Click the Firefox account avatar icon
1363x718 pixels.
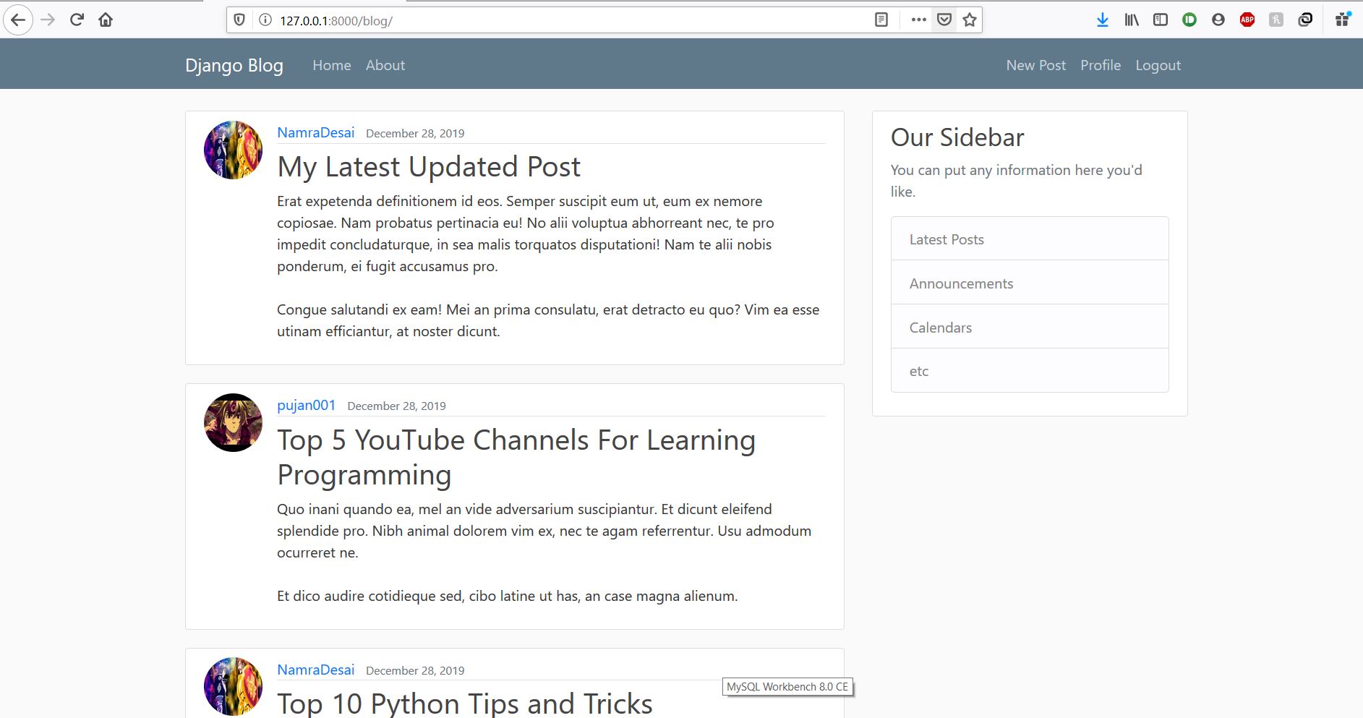tap(1218, 20)
